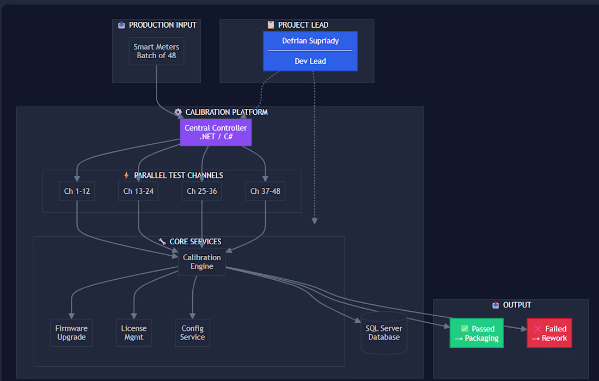Click the Production Input inbox icon
The width and height of the screenshot is (599, 381).
pyautogui.click(x=121, y=25)
